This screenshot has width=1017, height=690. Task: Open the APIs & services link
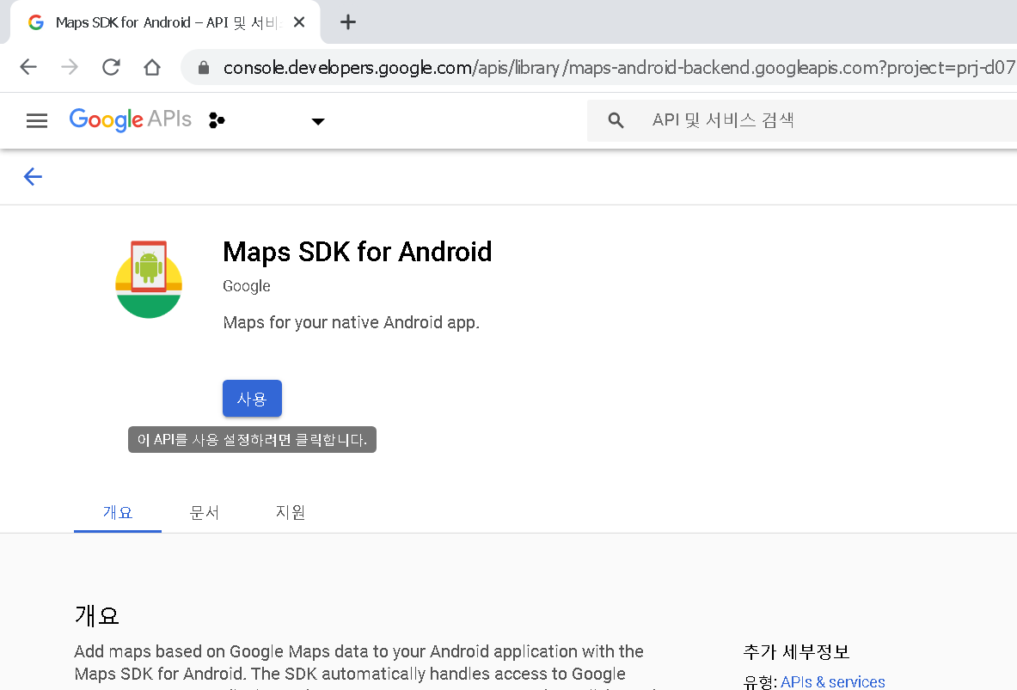[x=833, y=681]
